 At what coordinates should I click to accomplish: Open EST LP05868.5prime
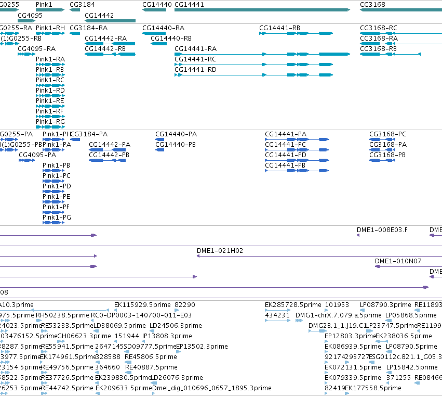[389, 321]
